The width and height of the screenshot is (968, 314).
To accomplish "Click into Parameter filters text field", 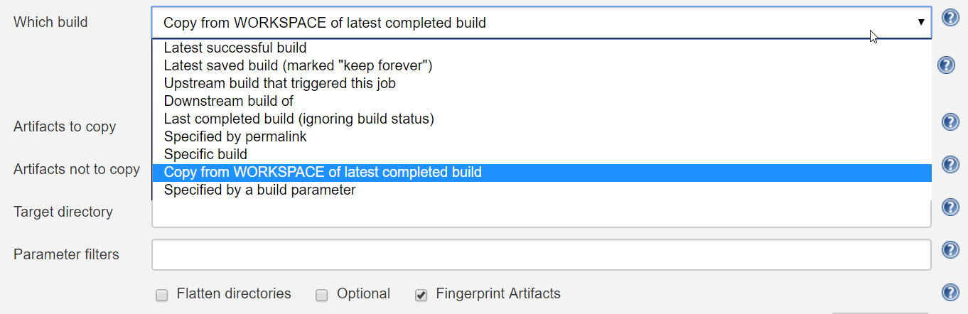I will coord(542,254).
